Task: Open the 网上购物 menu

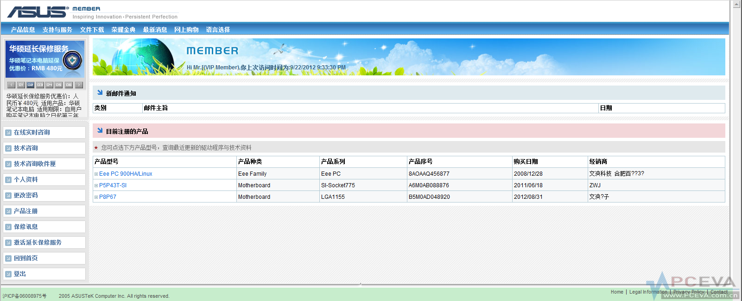Action: 186,30
